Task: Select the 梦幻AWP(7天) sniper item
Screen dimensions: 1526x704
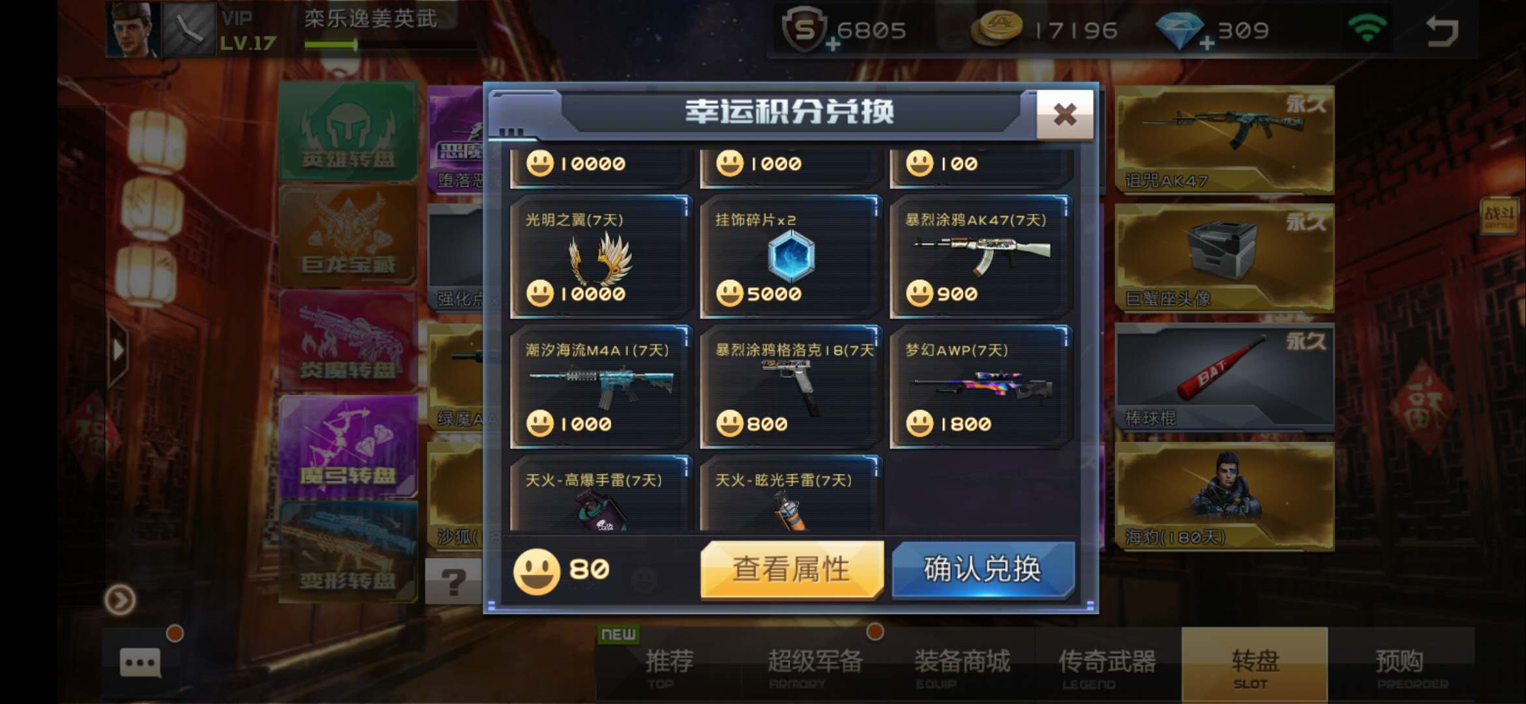Action: 980,387
